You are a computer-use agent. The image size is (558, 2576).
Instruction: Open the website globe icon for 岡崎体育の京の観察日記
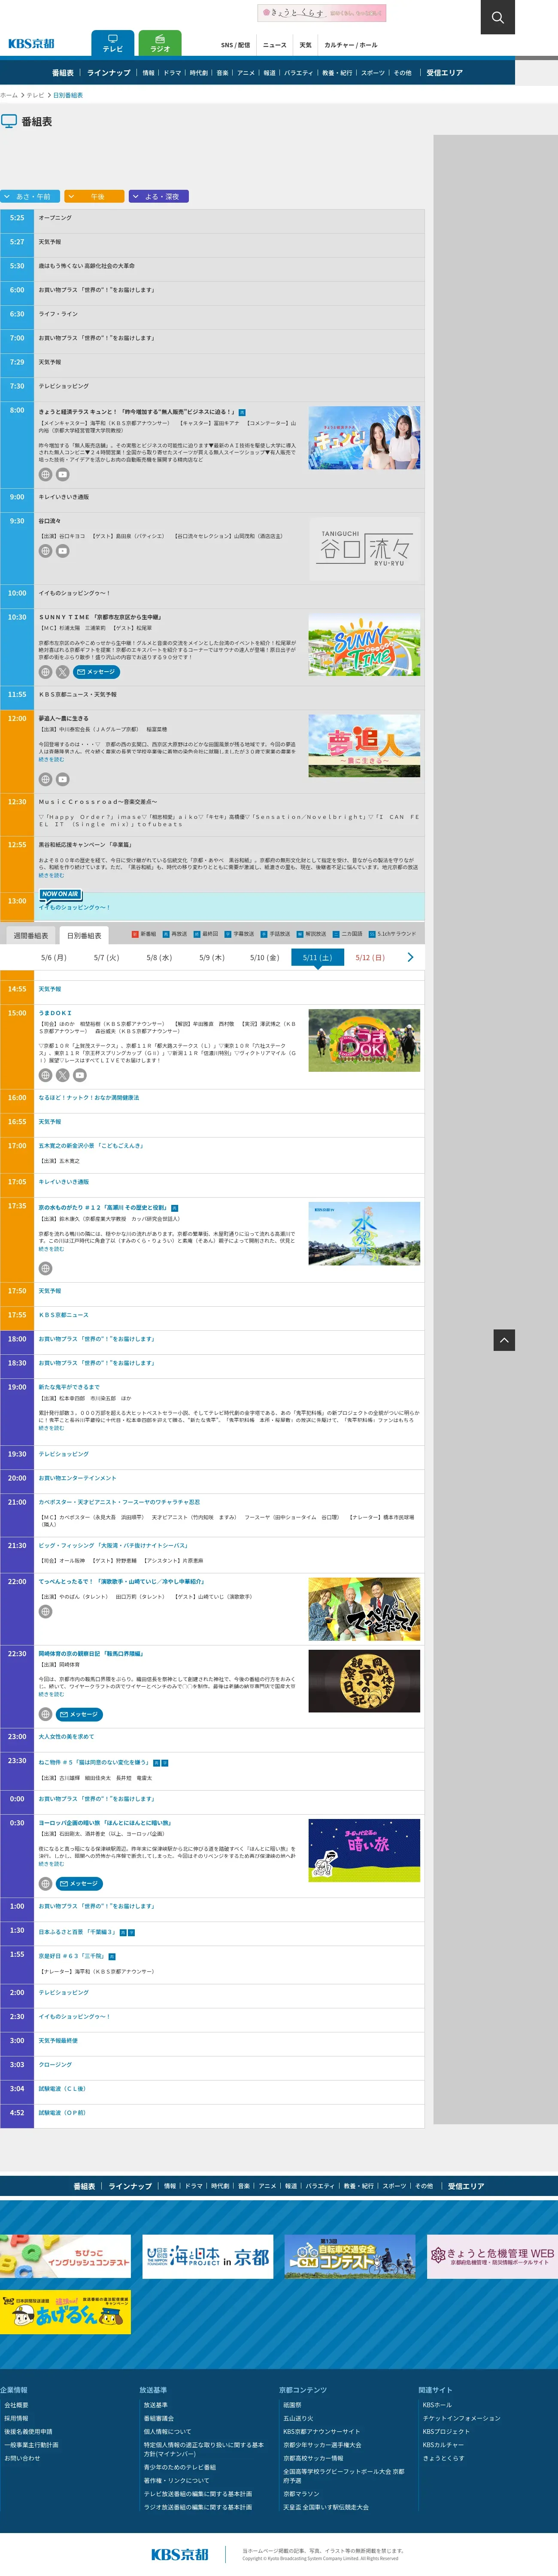[45, 1714]
